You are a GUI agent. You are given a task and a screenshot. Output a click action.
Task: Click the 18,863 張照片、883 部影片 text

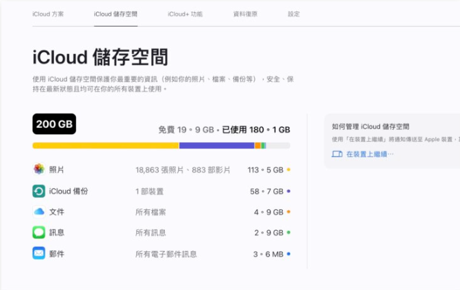(183, 170)
